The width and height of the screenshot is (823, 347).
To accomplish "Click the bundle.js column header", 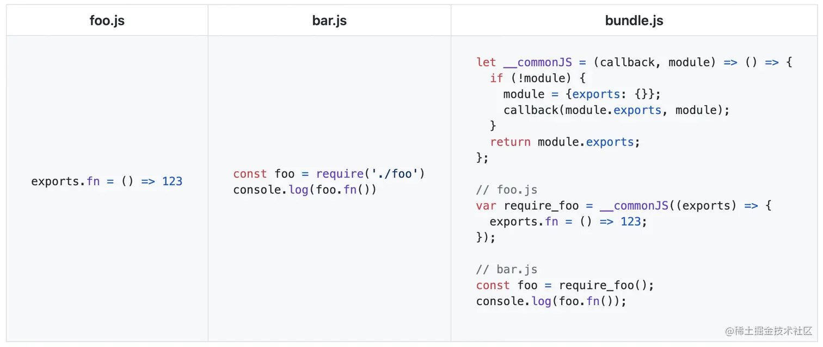I will pos(634,21).
